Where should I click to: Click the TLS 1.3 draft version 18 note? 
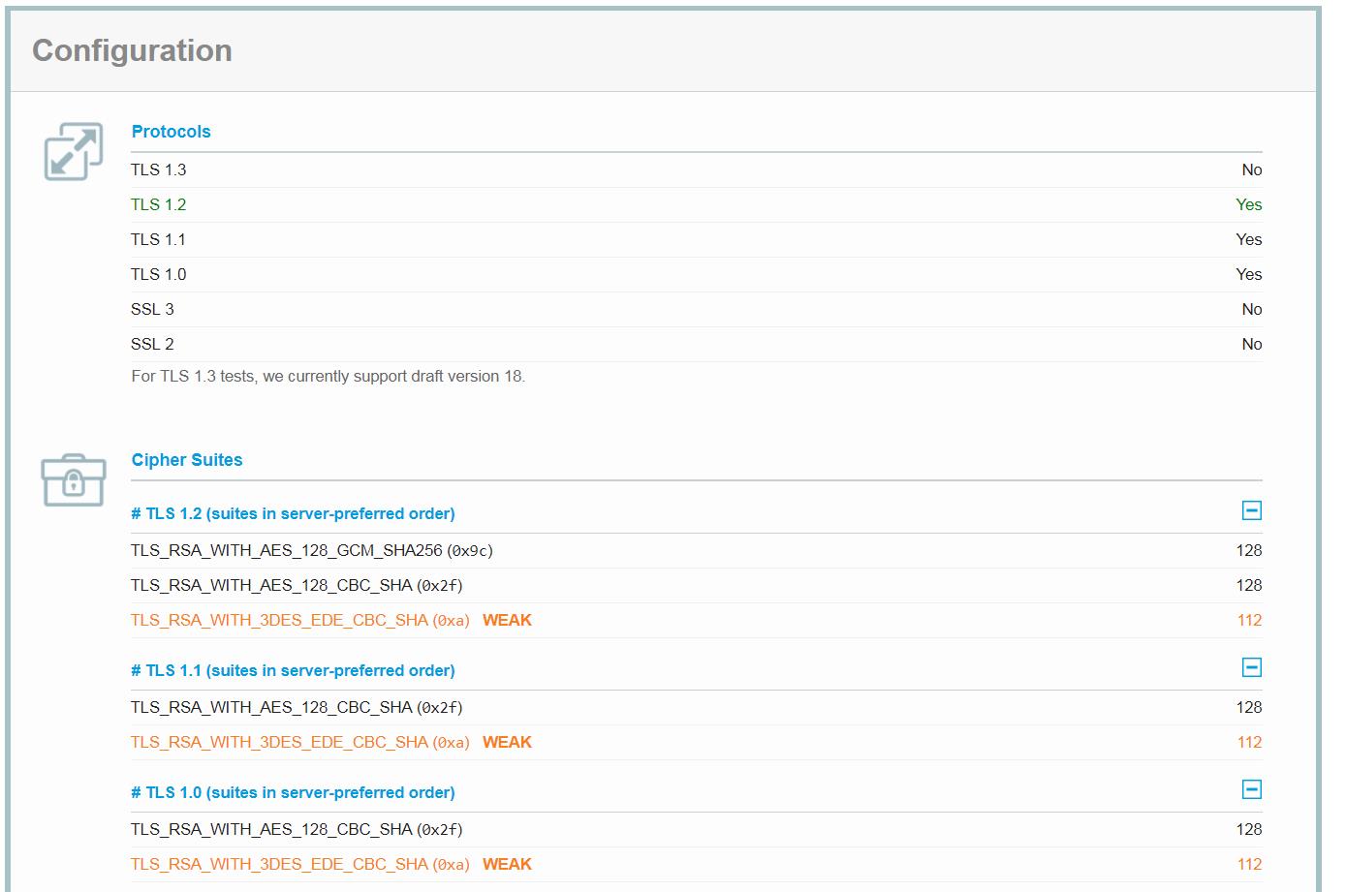(x=328, y=376)
